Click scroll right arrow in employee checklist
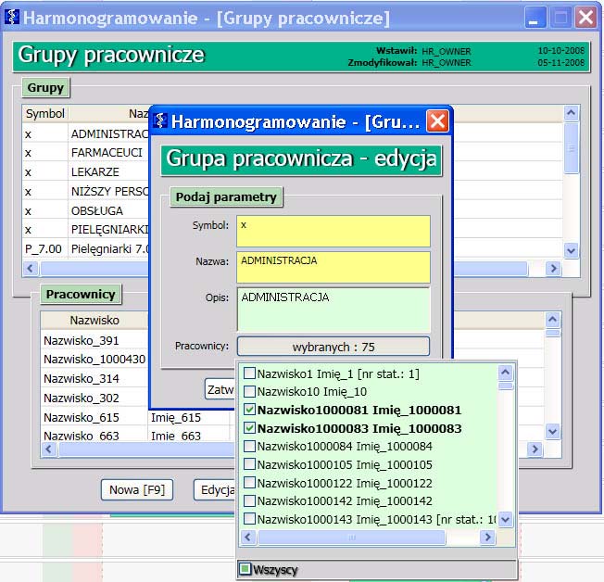 [x=487, y=537]
